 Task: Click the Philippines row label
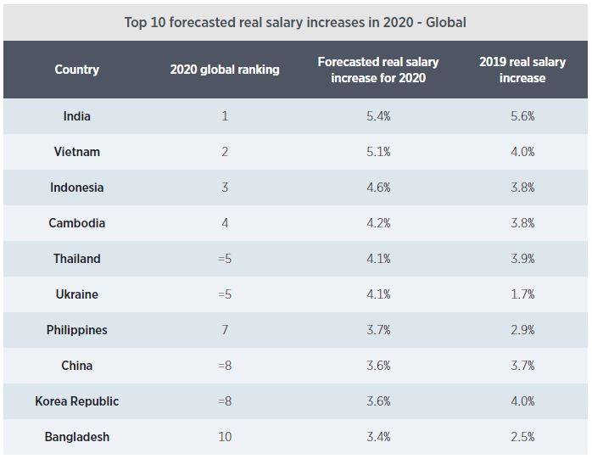(76, 330)
